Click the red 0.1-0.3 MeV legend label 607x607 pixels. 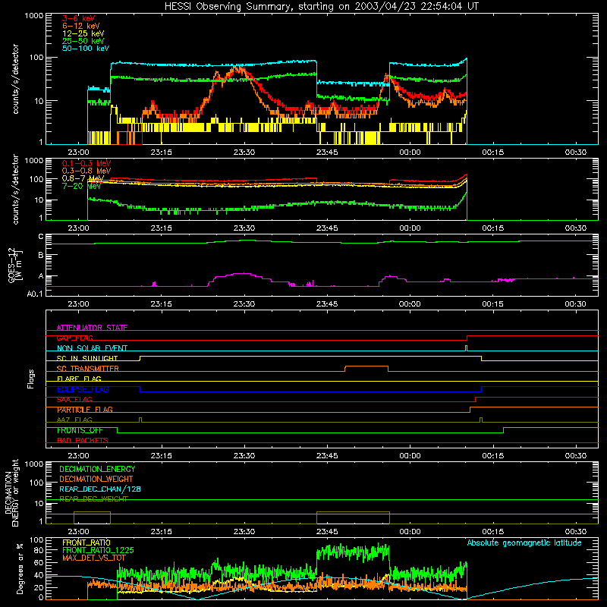click(86, 163)
